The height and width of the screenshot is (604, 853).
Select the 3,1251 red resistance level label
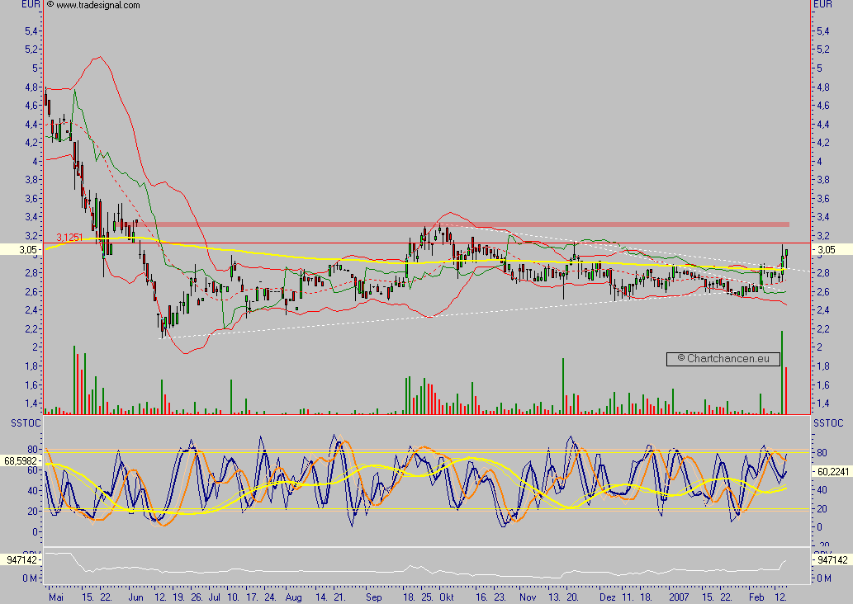click(x=69, y=238)
